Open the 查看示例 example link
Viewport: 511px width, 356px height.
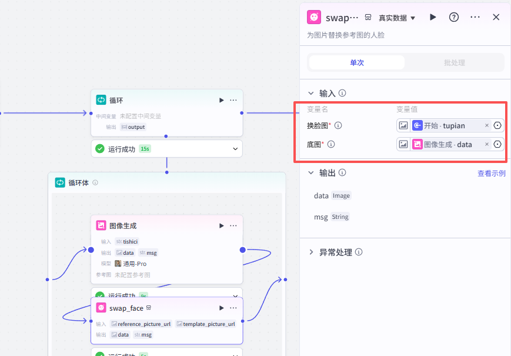pos(492,172)
